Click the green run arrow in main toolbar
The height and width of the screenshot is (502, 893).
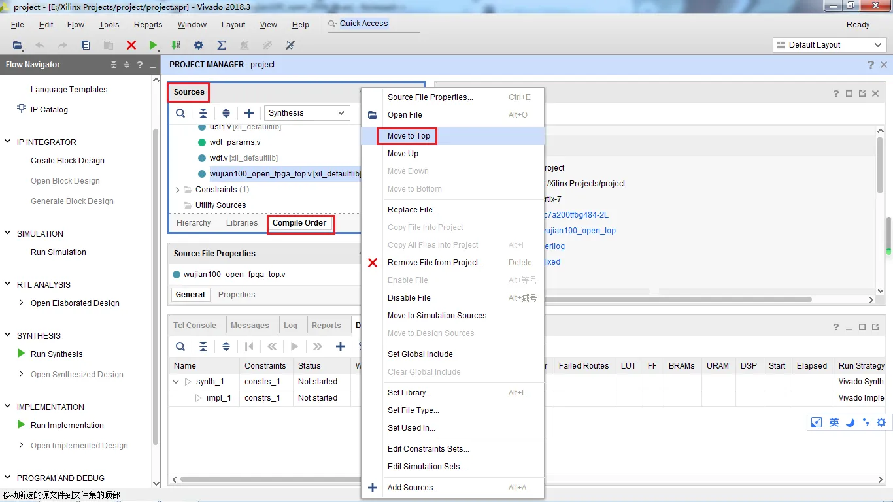coord(153,45)
